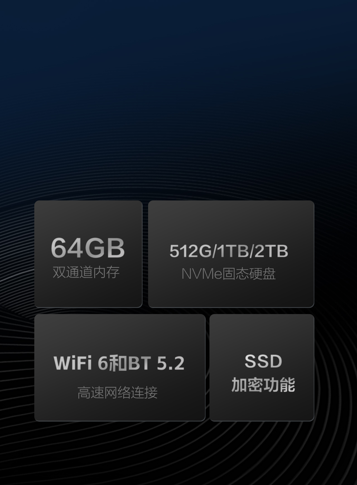This screenshot has height=485, width=357.
Task: Open the 64GB dual-channel memory card
Action: point(88,254)
